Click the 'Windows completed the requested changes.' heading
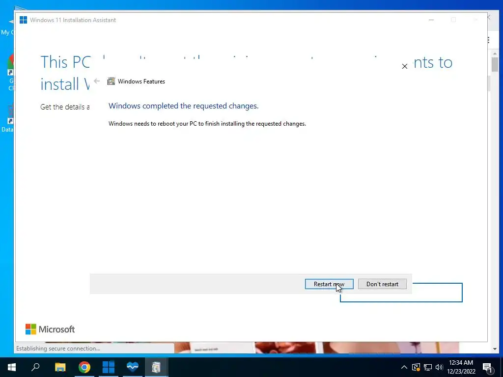503x377 pixels. [x=184, y=106]
